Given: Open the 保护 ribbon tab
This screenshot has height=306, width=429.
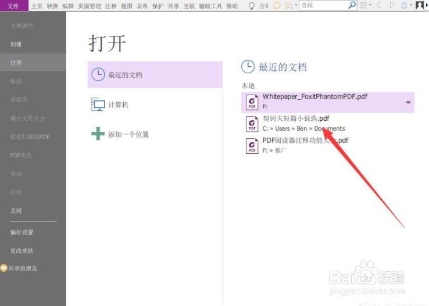Looking at the screenshot, I should [x=158, y=6].
